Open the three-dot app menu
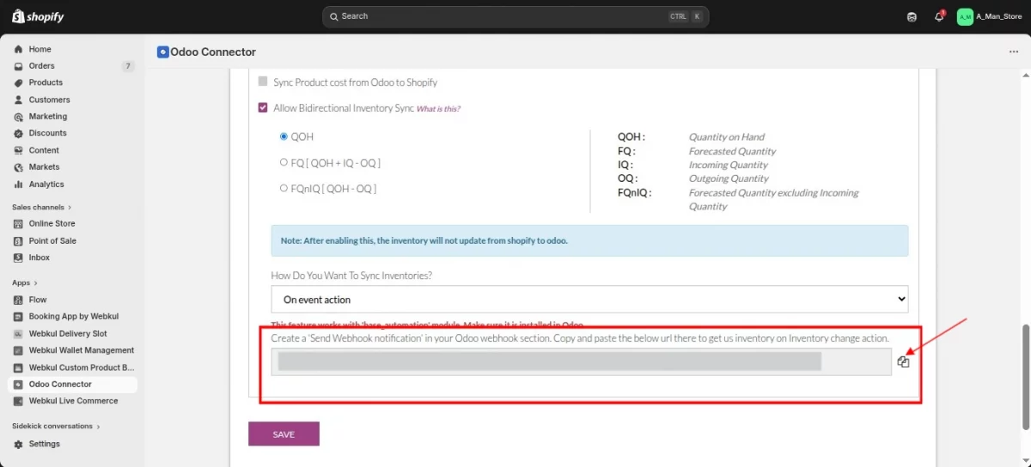1031x467 pixels. click(x=1013, y=52)
